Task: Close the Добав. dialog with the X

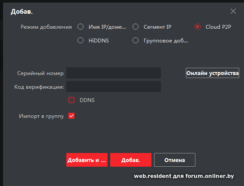Action: [x=233, y=11]
